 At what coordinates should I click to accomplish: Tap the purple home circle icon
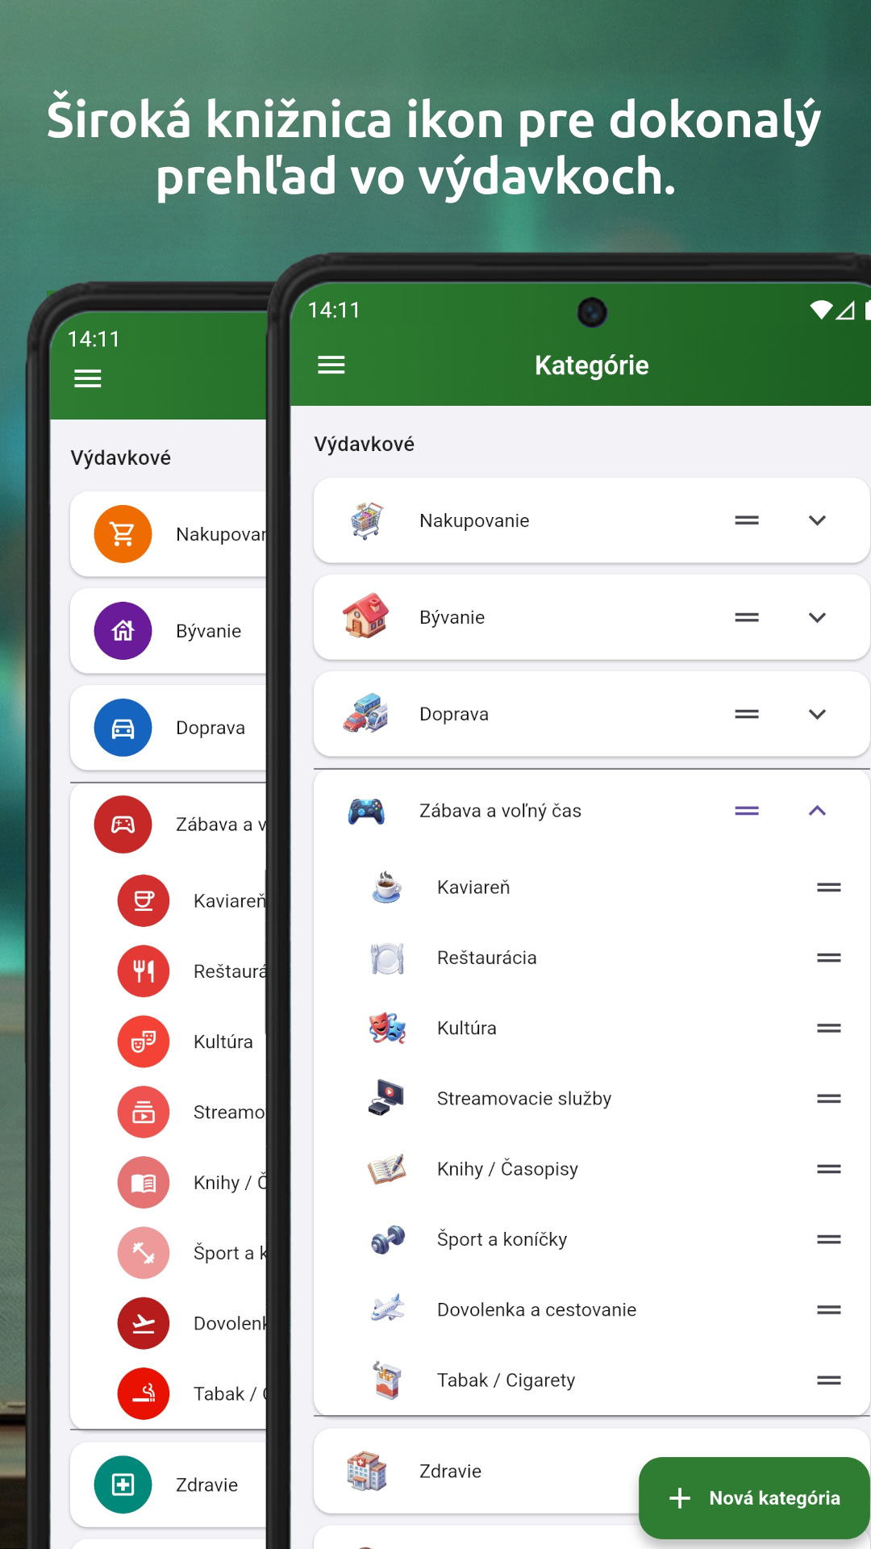pos(123,631)
